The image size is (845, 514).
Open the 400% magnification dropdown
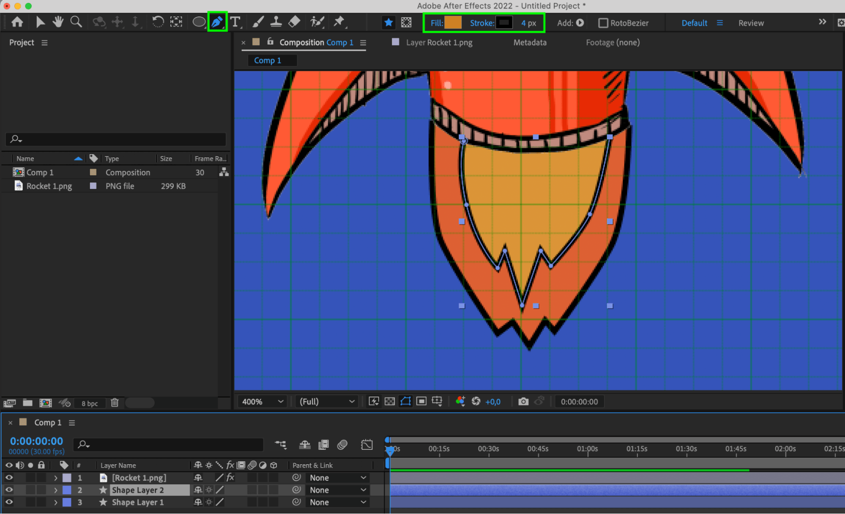tap(262, 402)
